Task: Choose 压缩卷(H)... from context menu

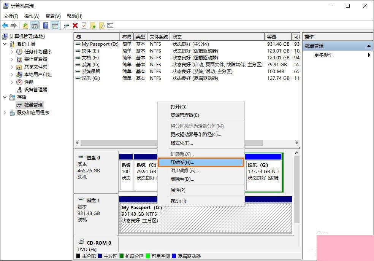Action: click(x=201, y=162)
